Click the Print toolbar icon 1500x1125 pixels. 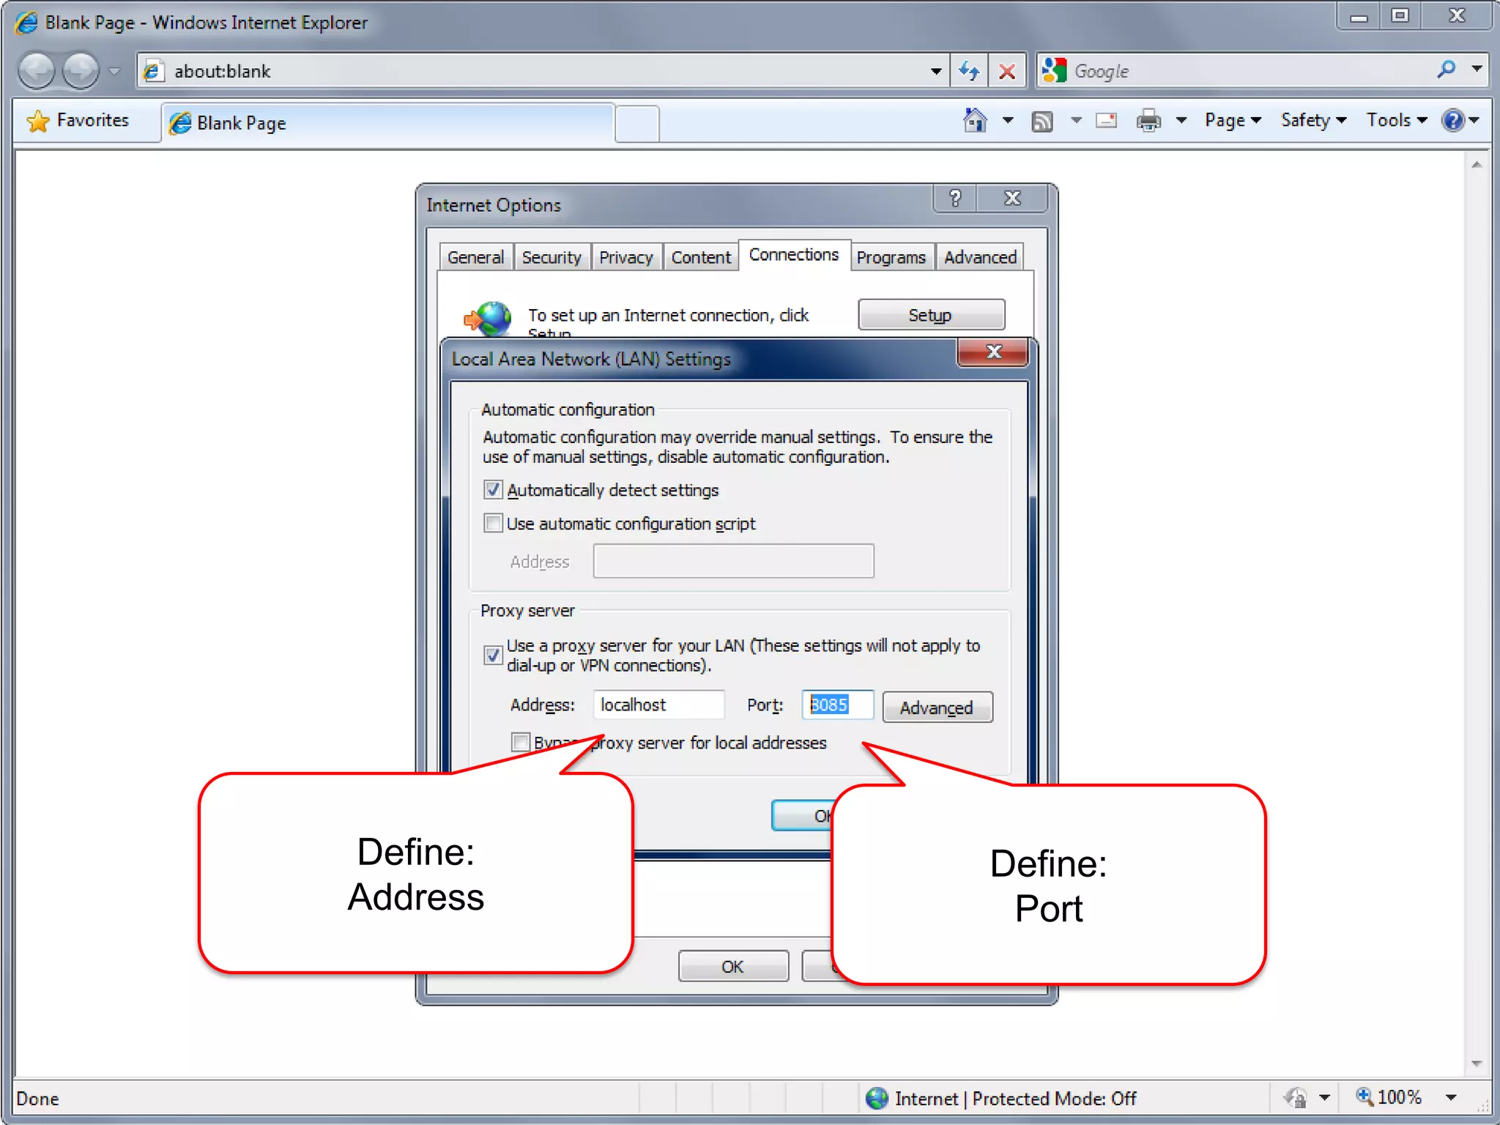coord(1148,121)
